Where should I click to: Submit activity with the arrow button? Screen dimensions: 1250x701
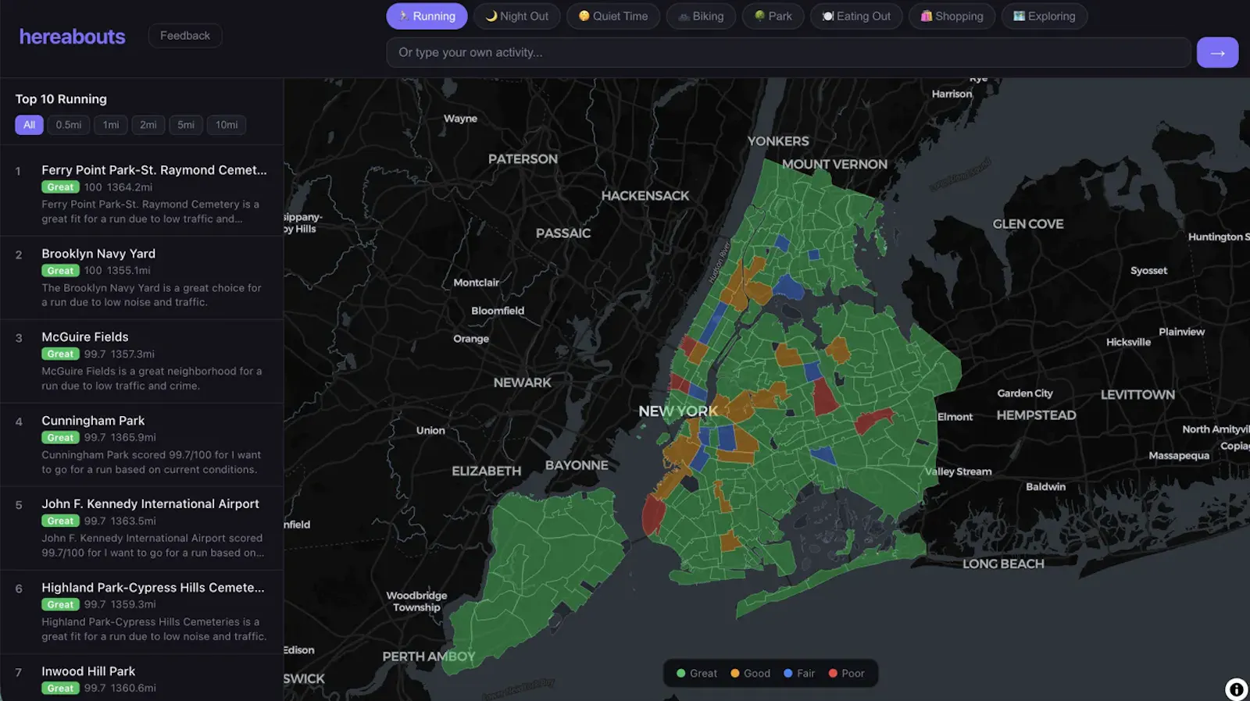[x=1217, y=52]
